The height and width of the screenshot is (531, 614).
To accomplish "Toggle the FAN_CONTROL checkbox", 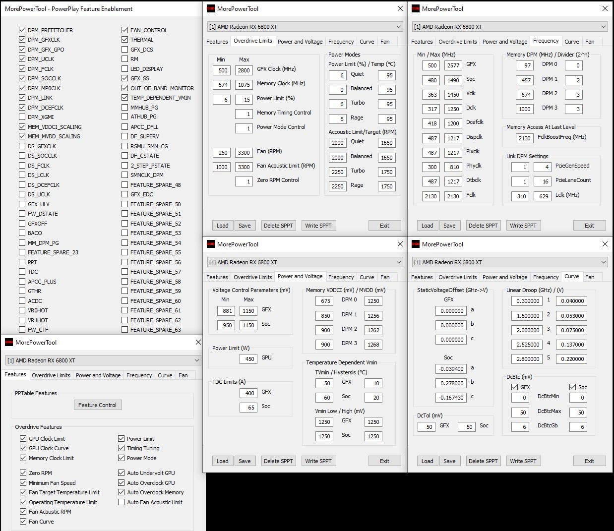I will (124, 30).
